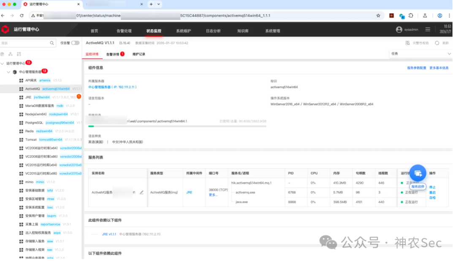Open the hamburger menu icon in header
456x261 pixels.
click(x=427, y=29)
